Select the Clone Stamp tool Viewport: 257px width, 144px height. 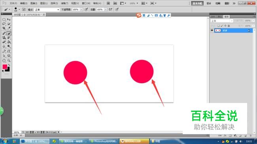[x=4, y=37]
